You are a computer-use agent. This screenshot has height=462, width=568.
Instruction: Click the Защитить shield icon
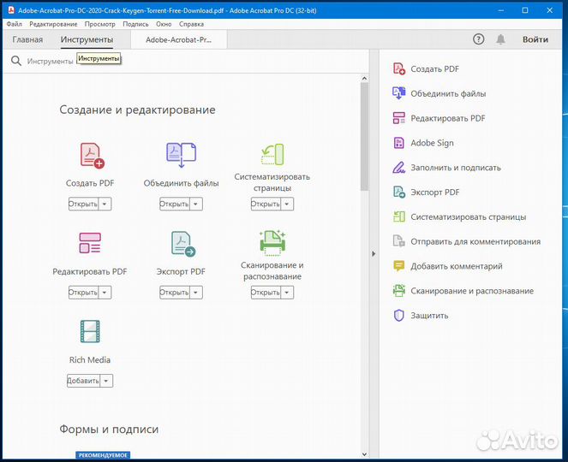[x=399, y=315]
